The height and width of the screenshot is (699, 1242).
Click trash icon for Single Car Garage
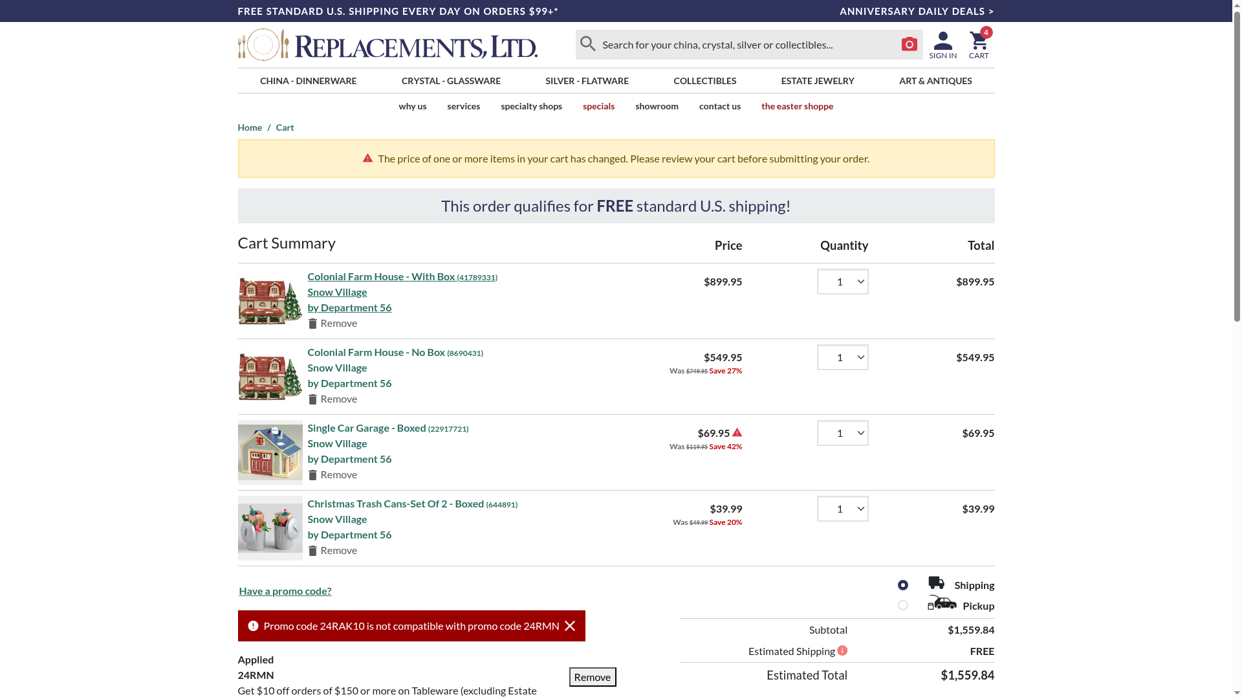[313, 475]
